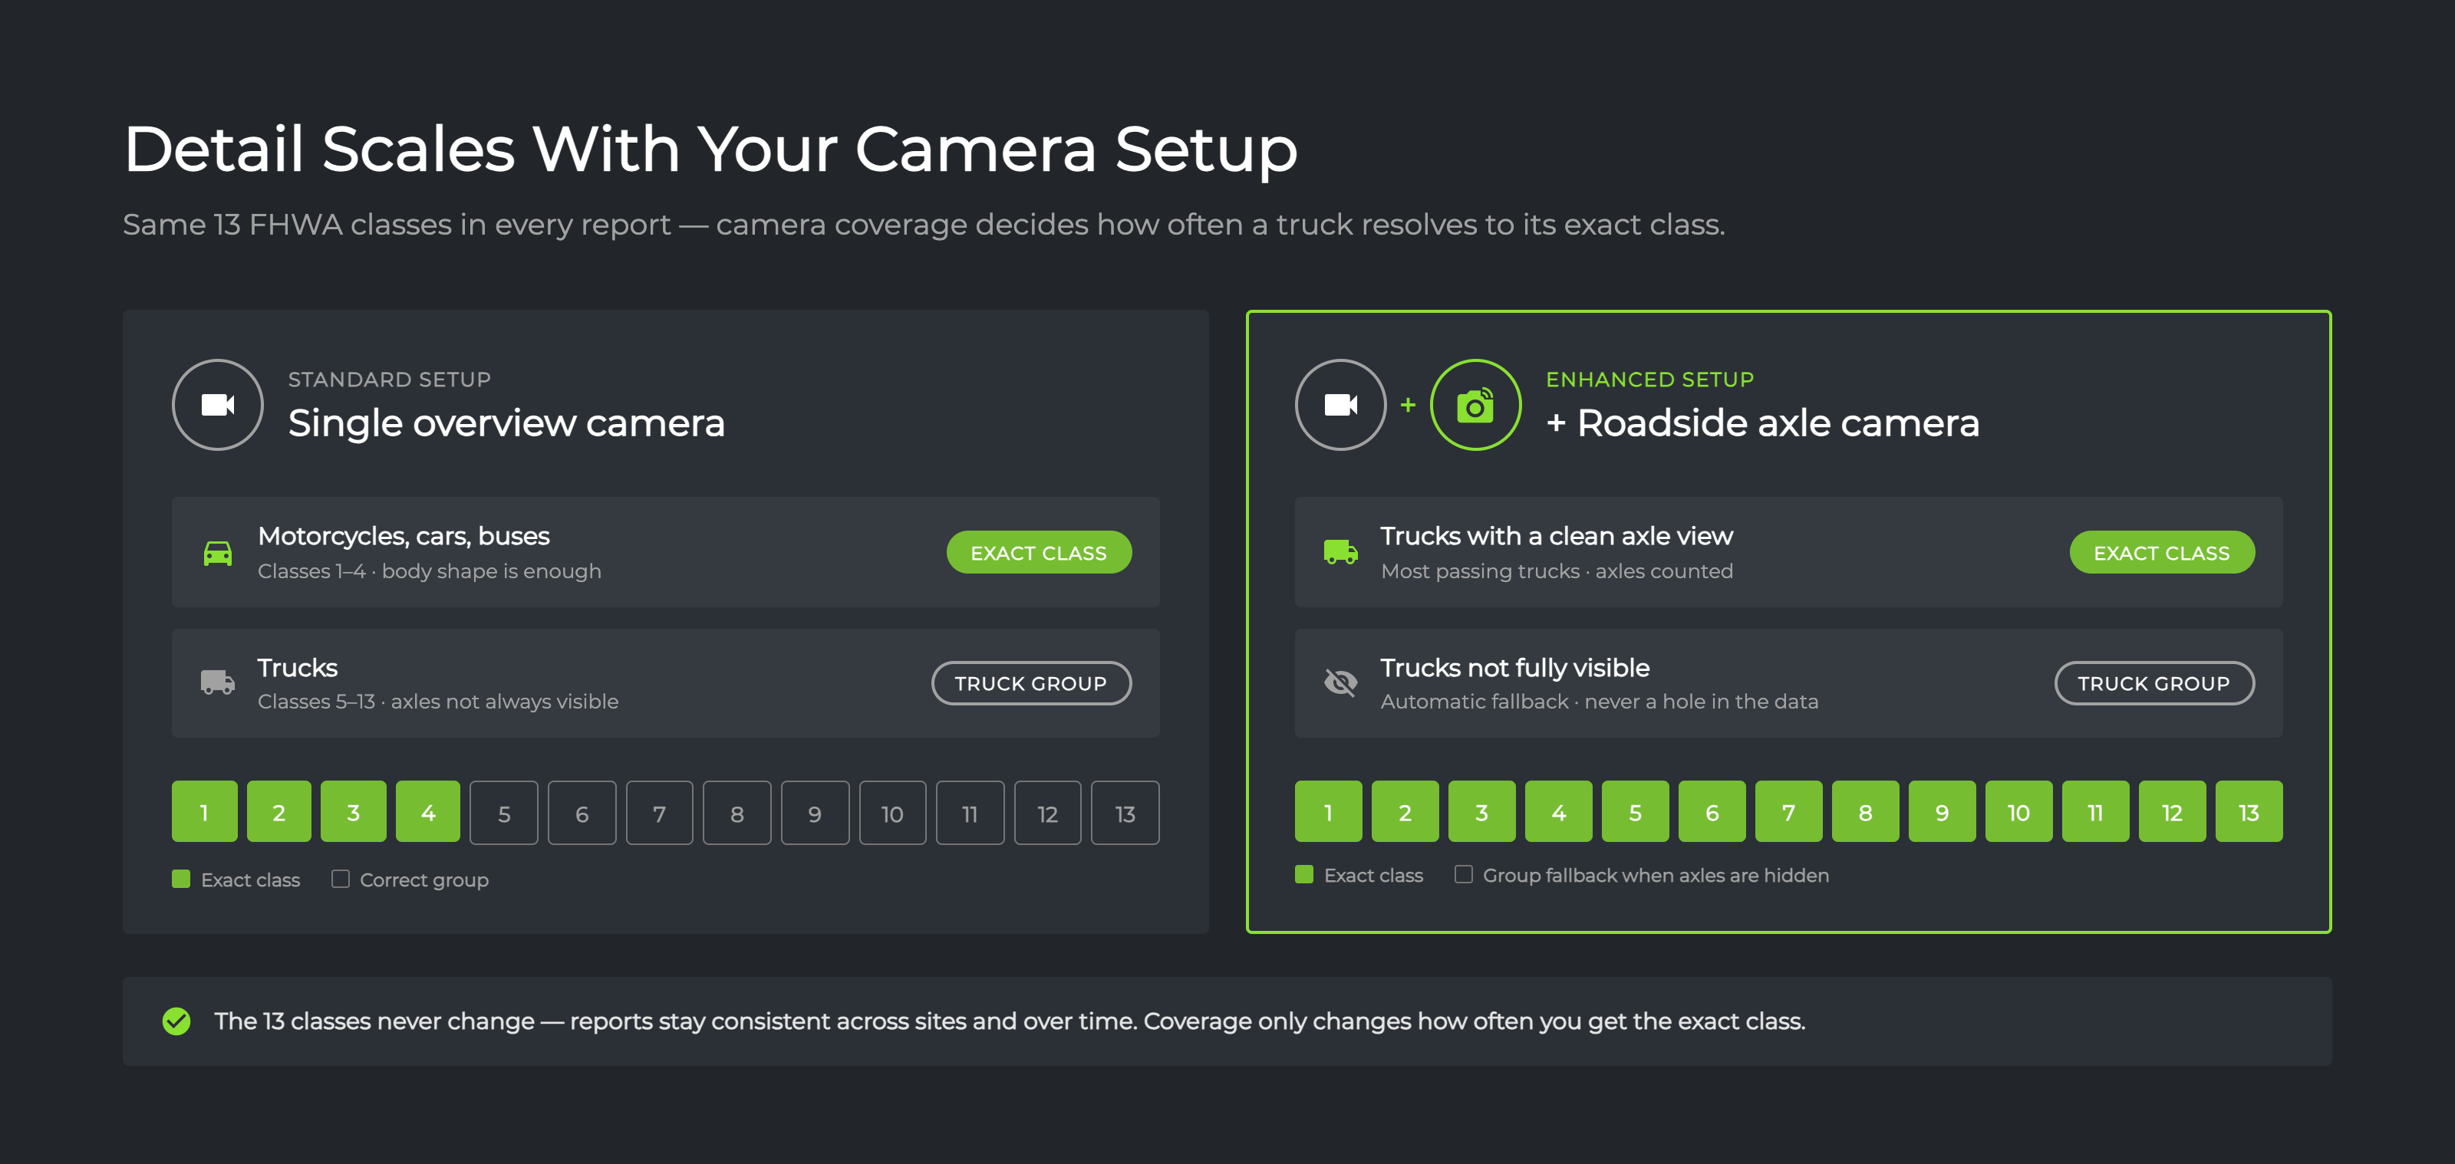Select outlined class 10 tile in Standard Setup
The image size is (2455, 1164).
pos(892,813)
